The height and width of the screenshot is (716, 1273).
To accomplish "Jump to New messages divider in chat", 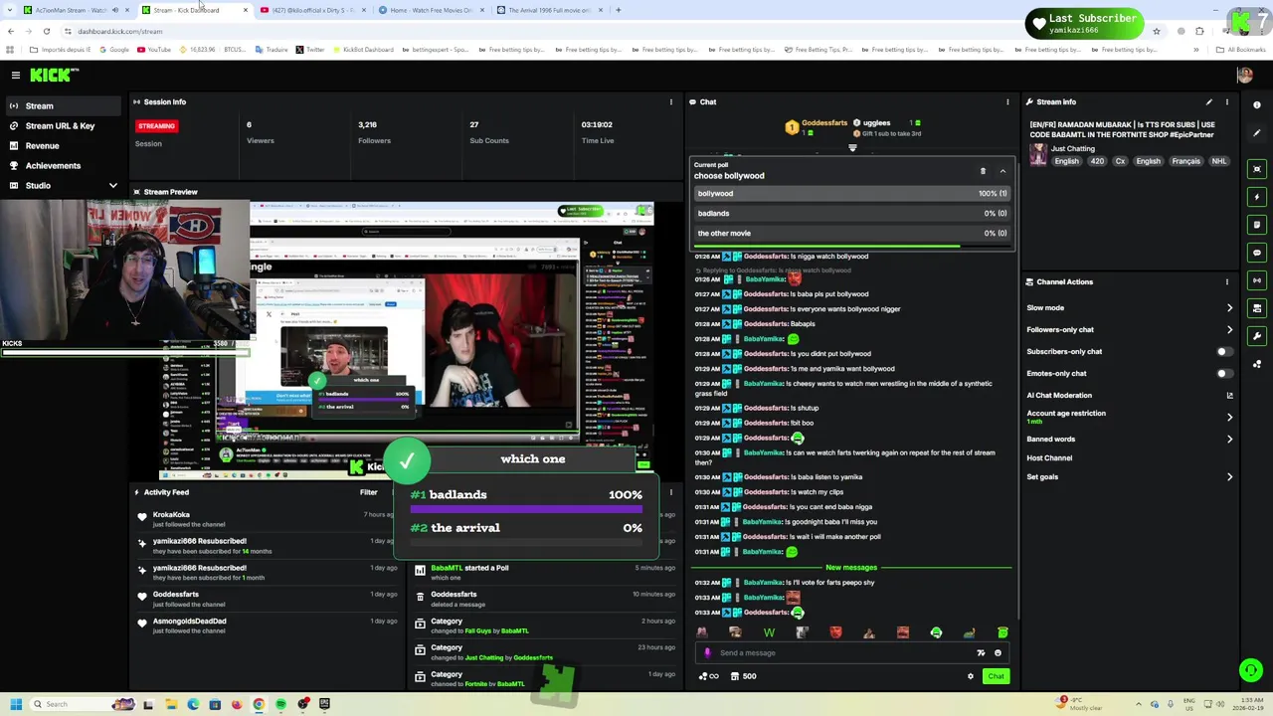I will pos(851,568).
